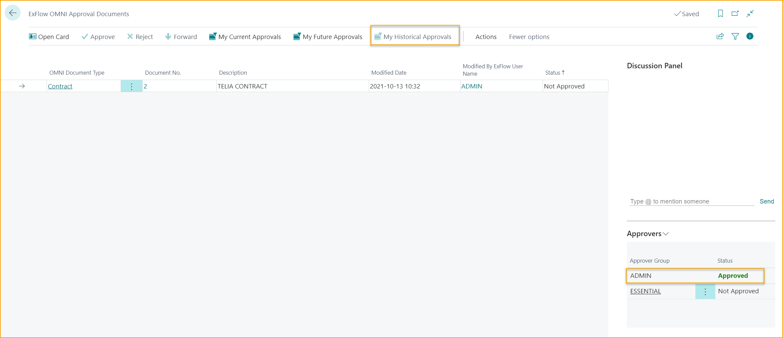Click the filter icon in the toolbar

point(735,36)
